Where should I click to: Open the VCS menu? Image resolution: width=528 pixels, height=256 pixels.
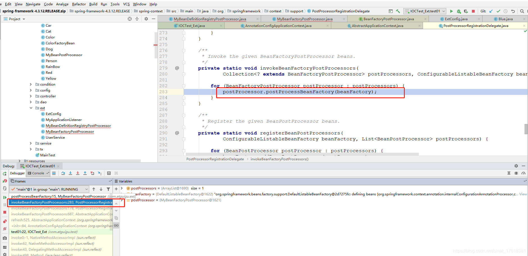click(126, 4)
